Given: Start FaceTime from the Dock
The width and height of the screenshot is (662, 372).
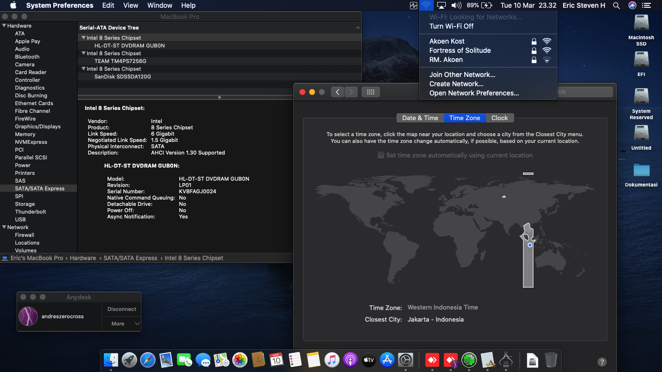Looking at the screenshot, I should [x=185, y=360].
